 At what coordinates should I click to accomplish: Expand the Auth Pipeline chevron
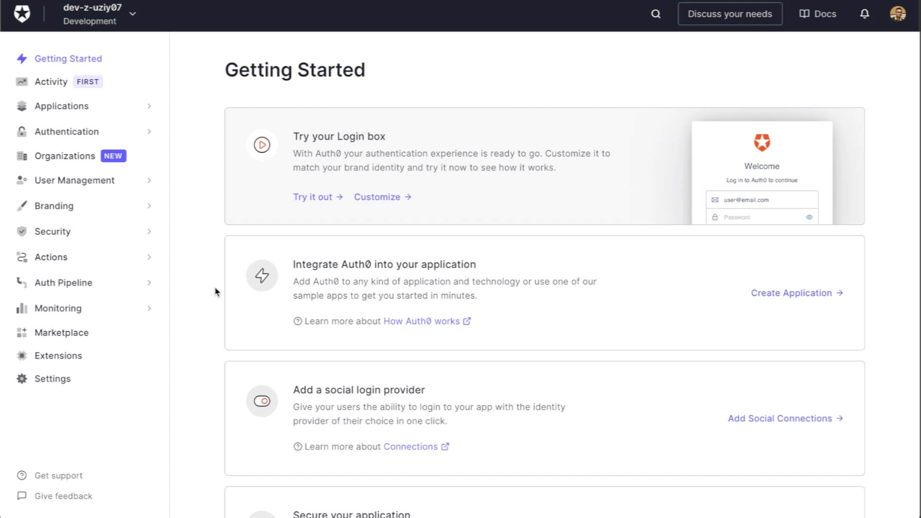pos(149,283)
